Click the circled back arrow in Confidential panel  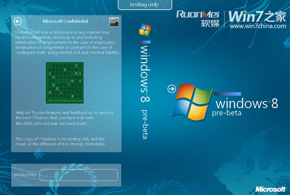[x=18, y=21]
